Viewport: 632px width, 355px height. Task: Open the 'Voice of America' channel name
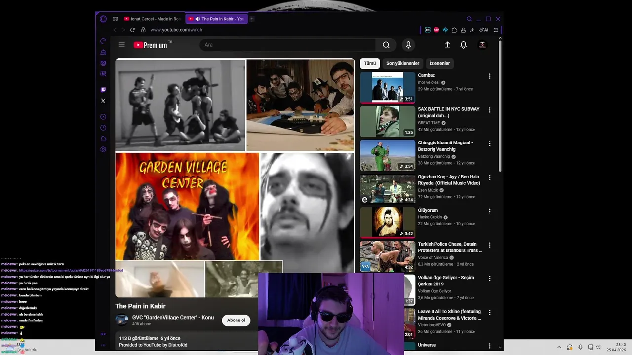(433, 257)
